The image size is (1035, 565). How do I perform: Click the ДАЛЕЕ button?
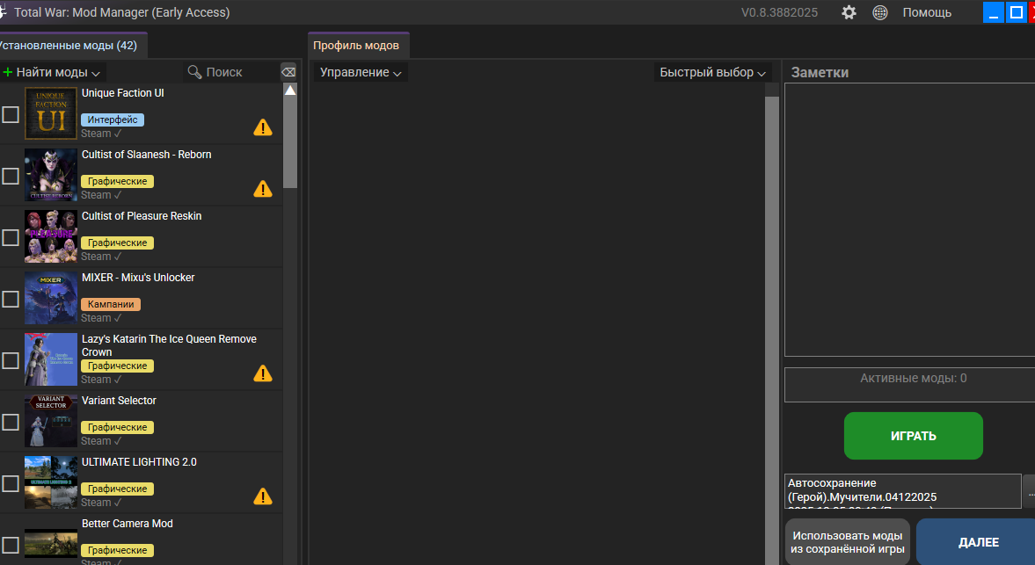(x=977, y=542)
